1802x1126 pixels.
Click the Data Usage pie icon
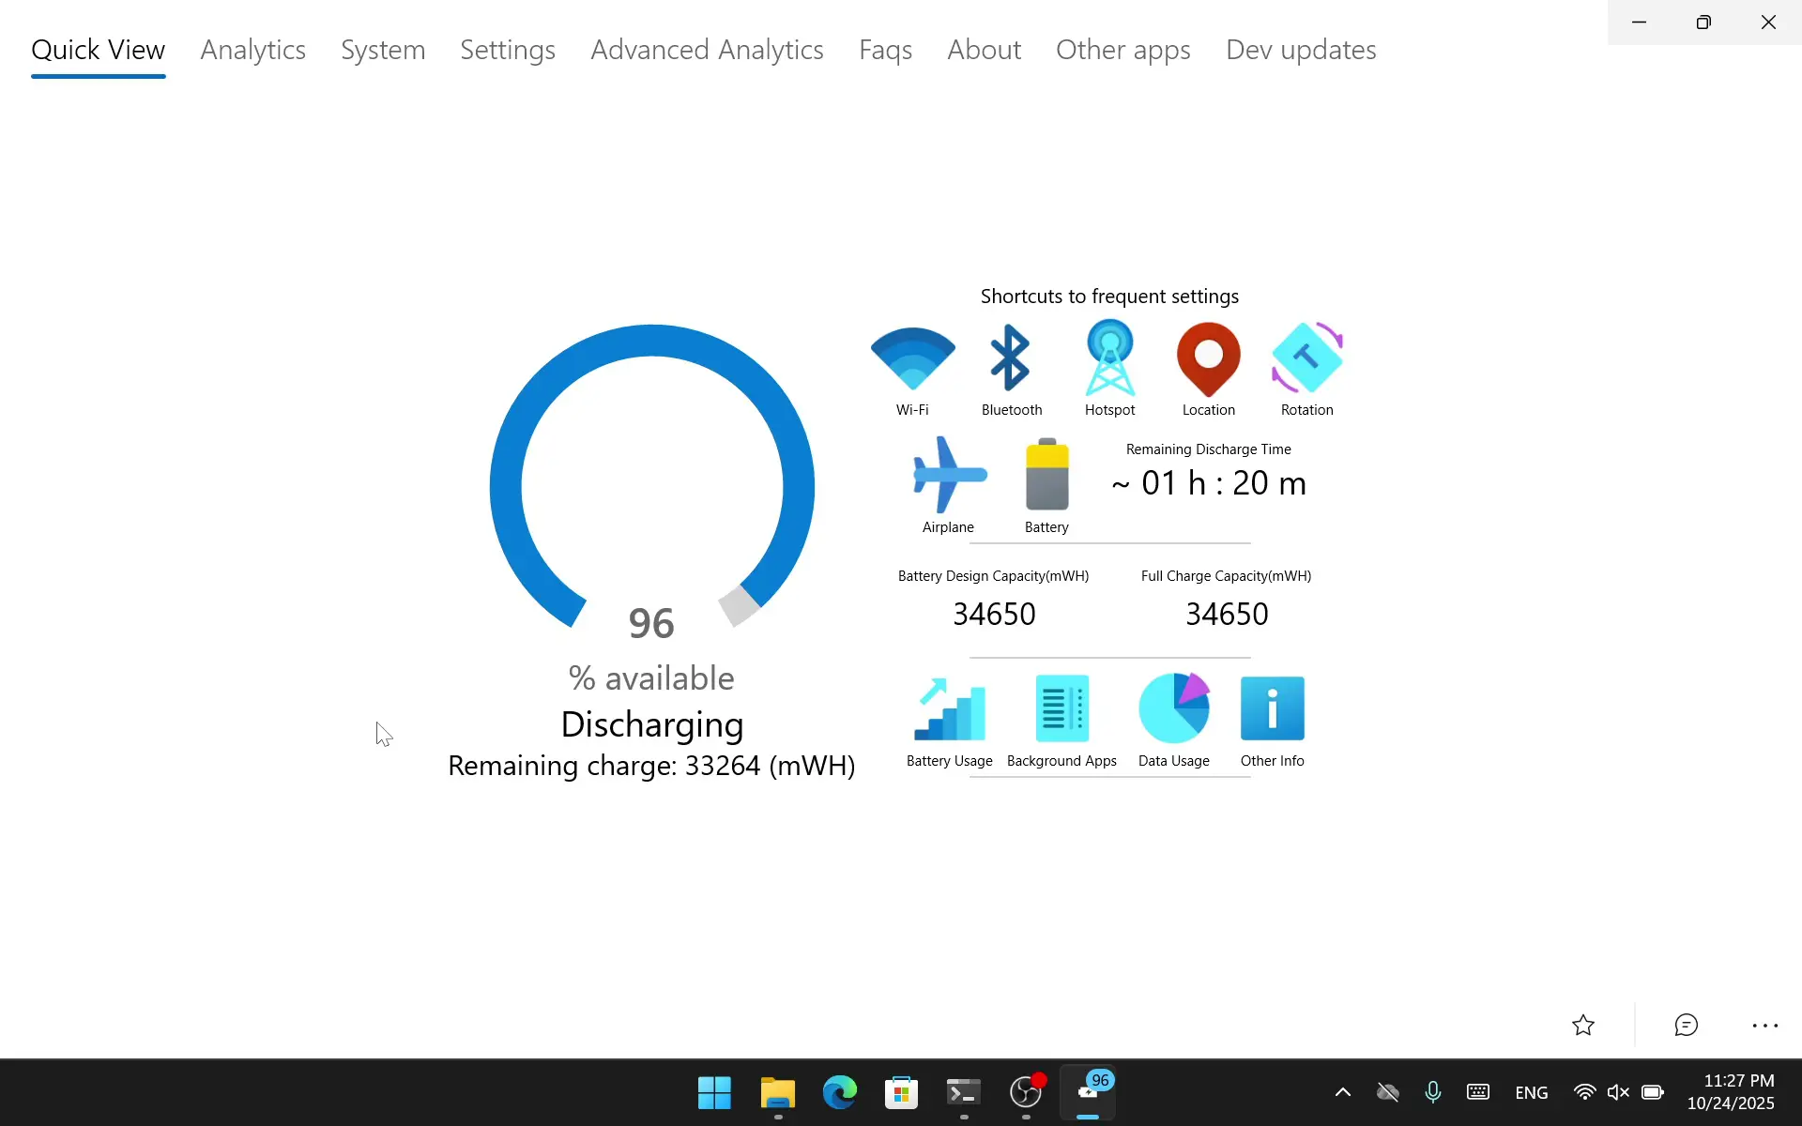1173,710
